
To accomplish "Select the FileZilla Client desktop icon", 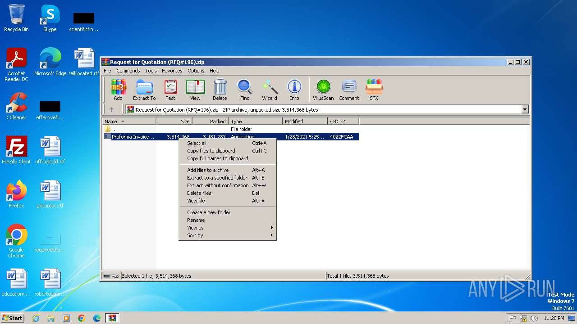I will point(16,150).
